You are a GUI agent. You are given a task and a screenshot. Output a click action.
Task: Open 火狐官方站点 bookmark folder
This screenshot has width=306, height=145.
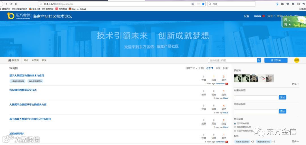[20, 9]
